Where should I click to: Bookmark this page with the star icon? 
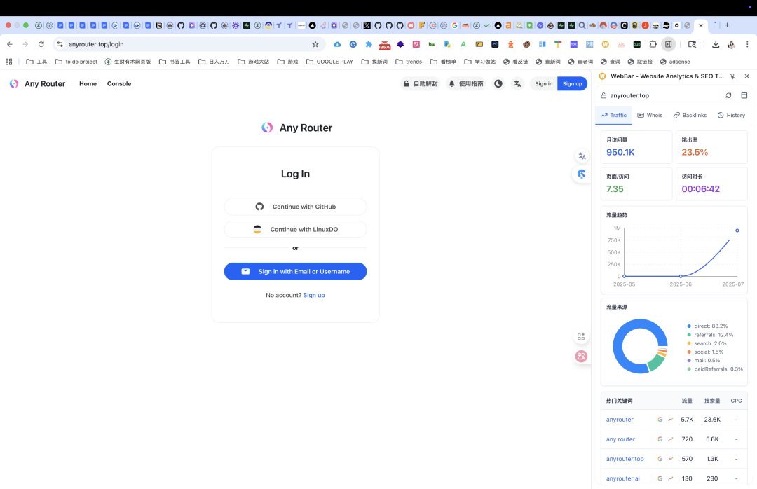coord(315,44)
